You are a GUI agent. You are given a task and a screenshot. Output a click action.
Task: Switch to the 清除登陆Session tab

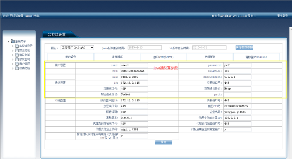tap(256, 57)
